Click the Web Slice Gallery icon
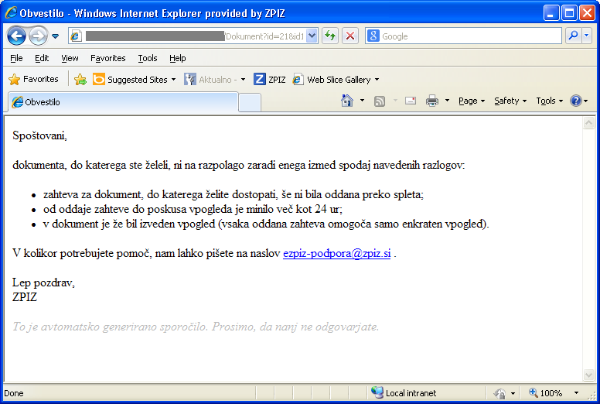 click(x=298, y=79)
